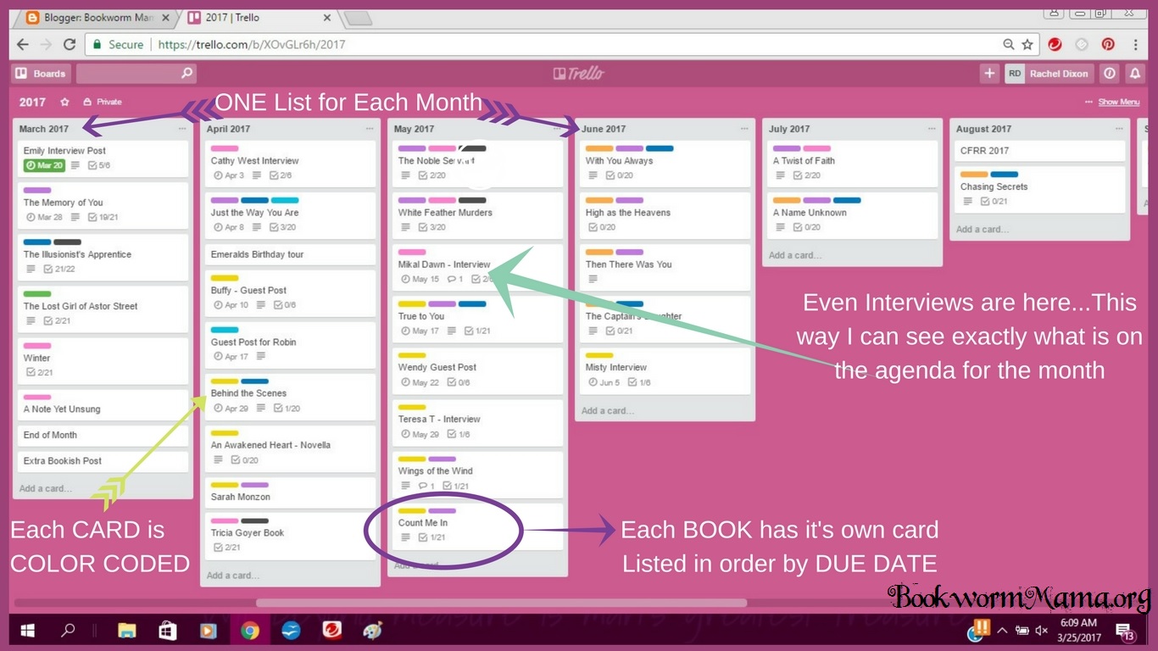Viewport: 1158px width, 651px height.
Task: Add a card to July 2017
Action: (x=795, y=255)
